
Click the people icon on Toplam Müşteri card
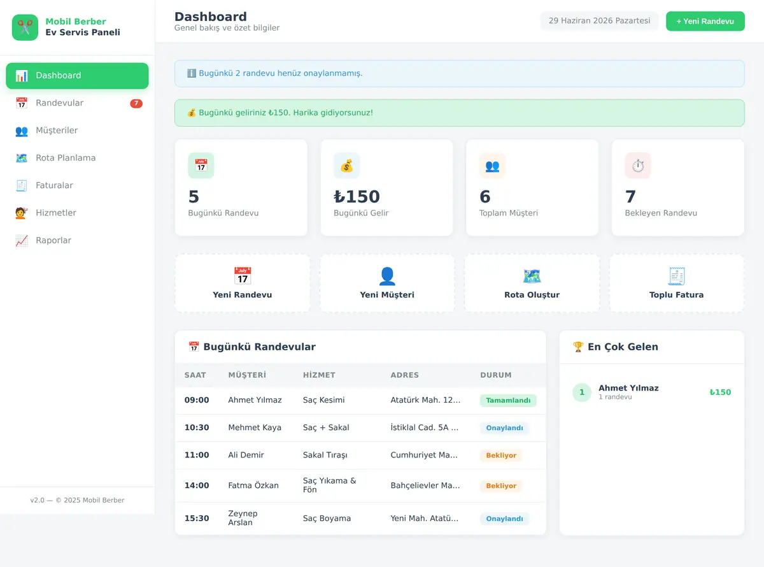point(492,166)
